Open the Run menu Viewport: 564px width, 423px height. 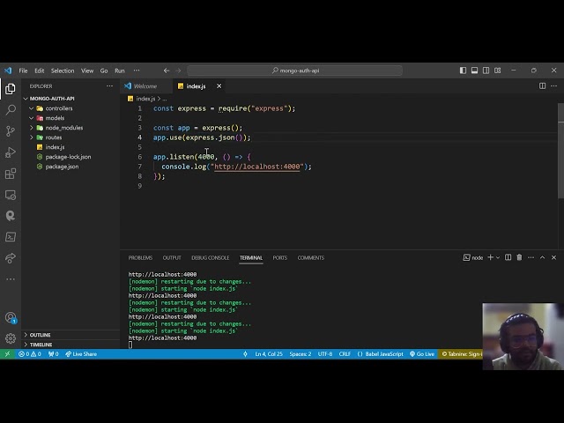[120, 70]
